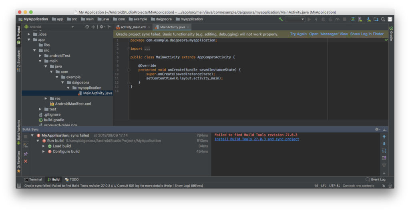Open the AVD Manager icon
410x211 pixels.
pos(360,19)
